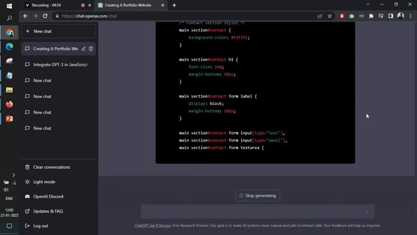This screenshot has height=235, width=417.
Task: Open Chrome from the taskbar
Action: tap(9, 33)
